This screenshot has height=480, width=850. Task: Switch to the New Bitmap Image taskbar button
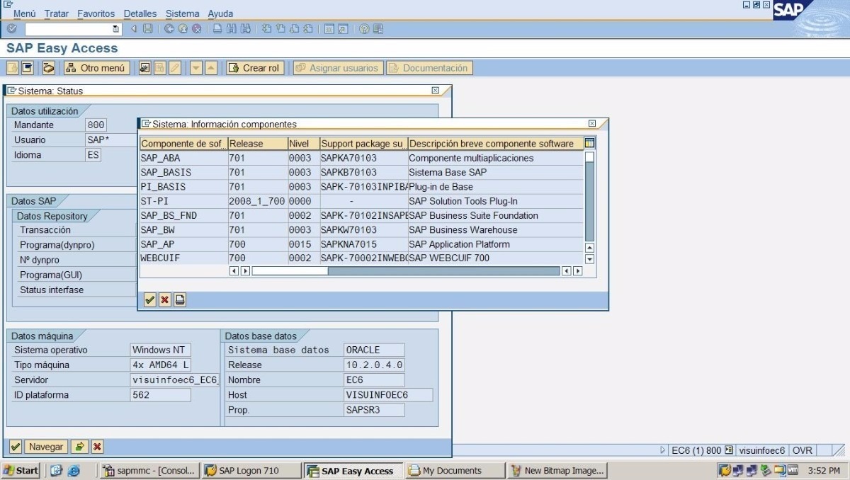(557, 470)
